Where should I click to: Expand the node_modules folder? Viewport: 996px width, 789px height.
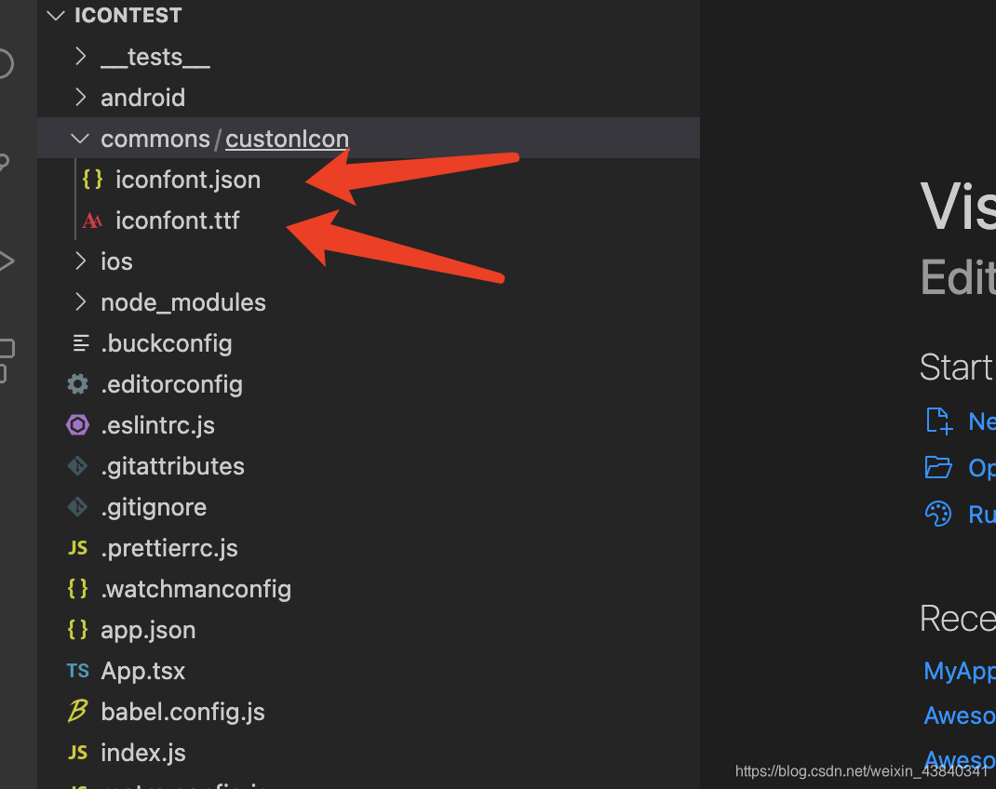pos(182,302)
